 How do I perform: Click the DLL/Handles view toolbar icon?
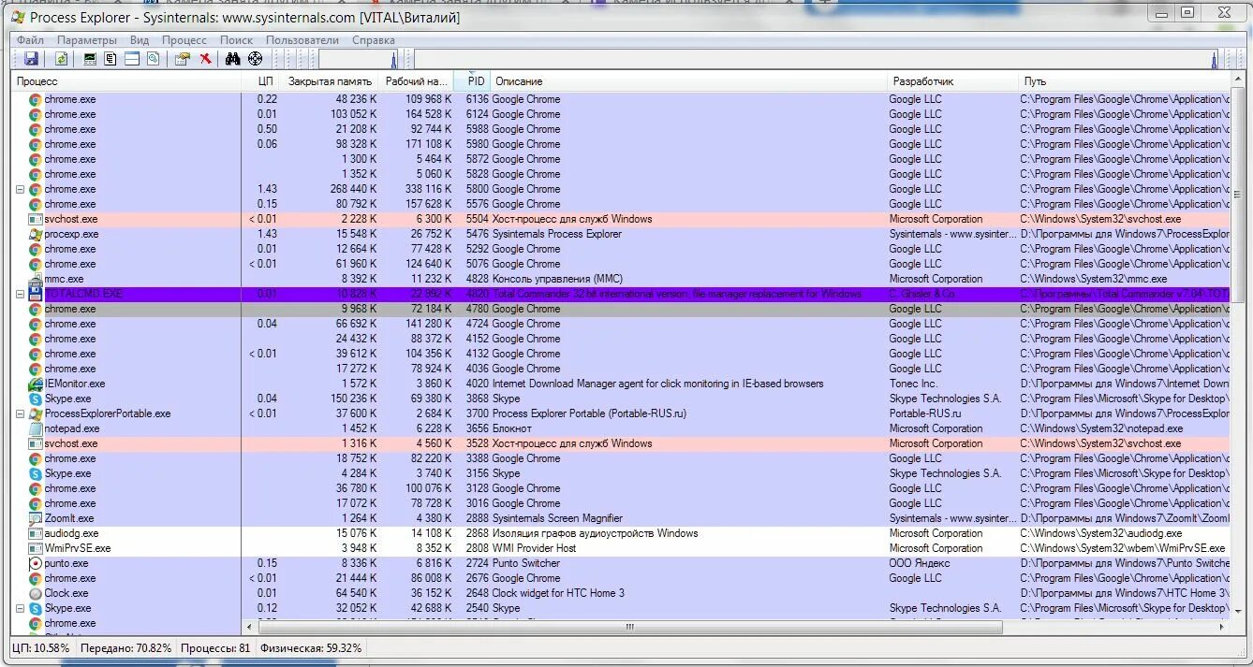tap(153, 59)
